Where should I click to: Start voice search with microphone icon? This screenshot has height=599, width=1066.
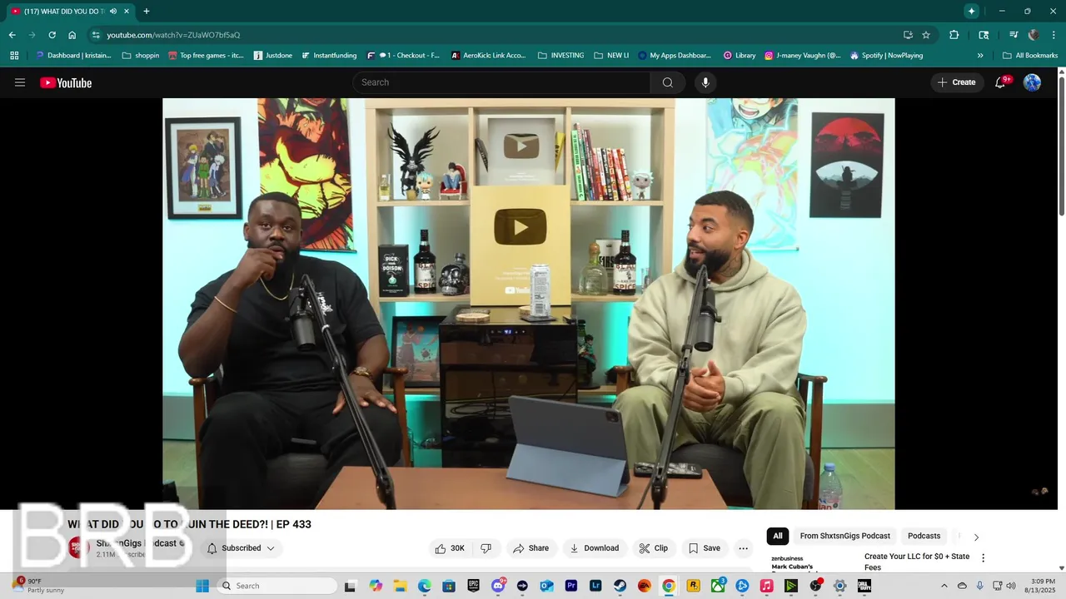click(x=705, y=82)
